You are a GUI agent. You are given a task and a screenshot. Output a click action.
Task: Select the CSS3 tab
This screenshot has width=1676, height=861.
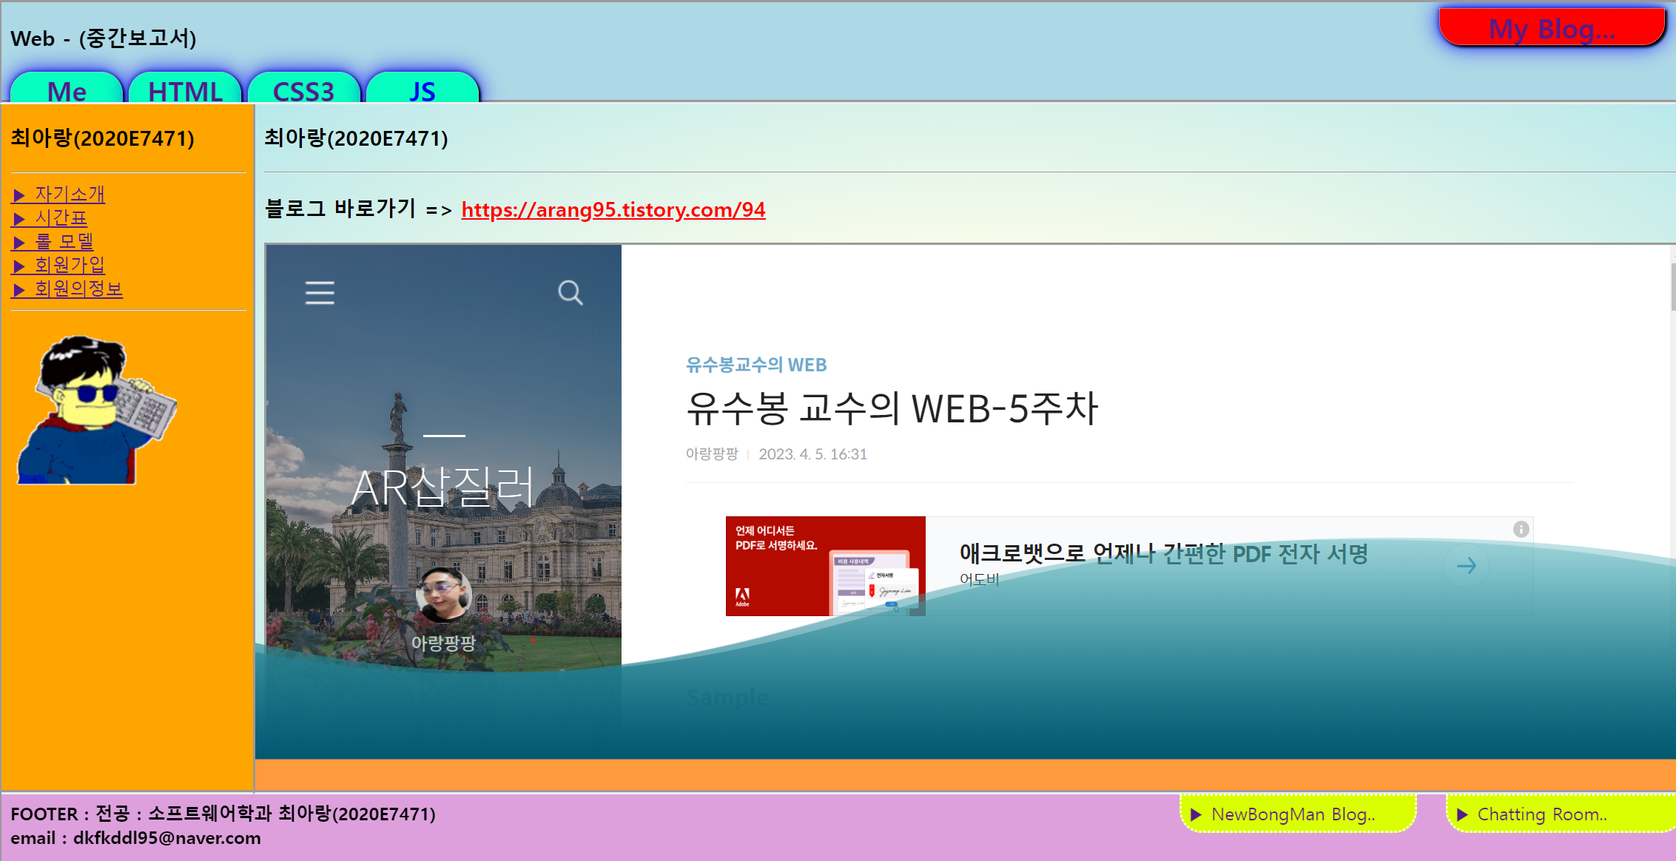[x=303, y=90]
